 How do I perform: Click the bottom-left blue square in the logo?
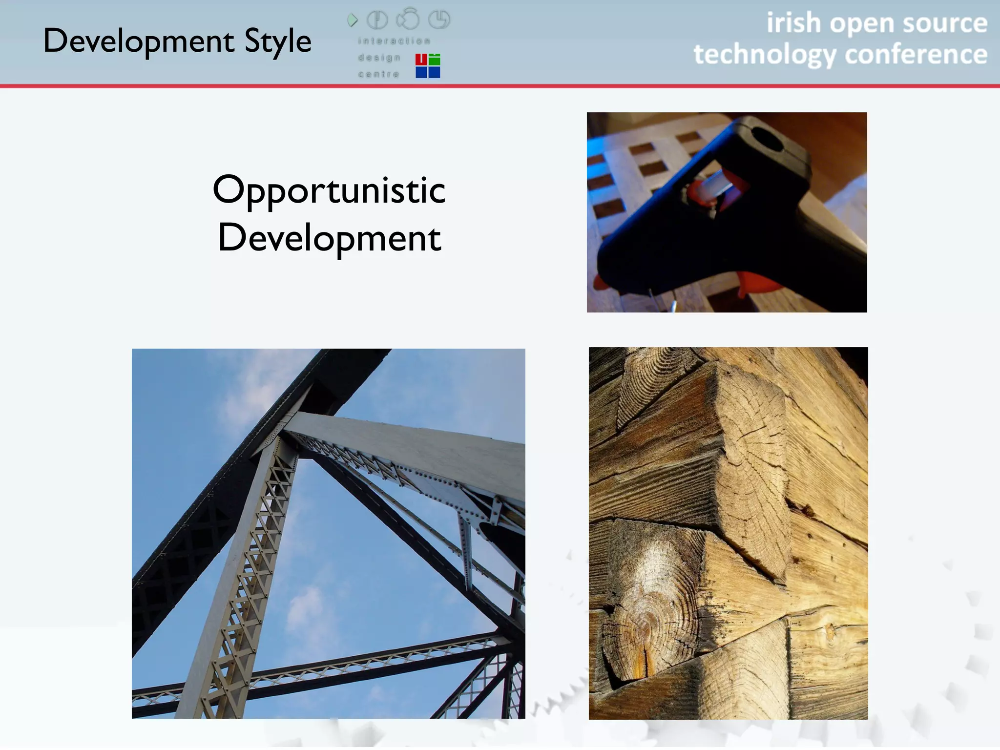(x=421, y=72)
